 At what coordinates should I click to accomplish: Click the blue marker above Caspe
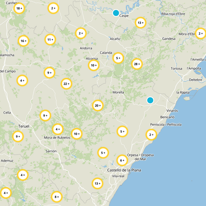coord(116,13)
